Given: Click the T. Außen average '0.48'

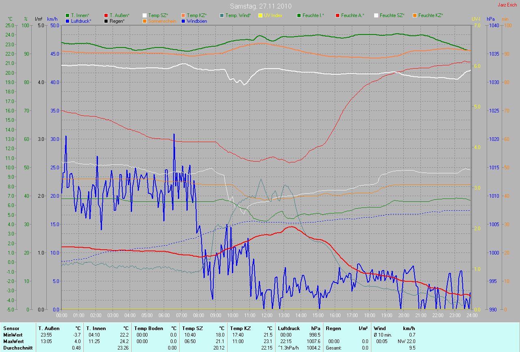Looking at the screenshot, I should 76,348.
